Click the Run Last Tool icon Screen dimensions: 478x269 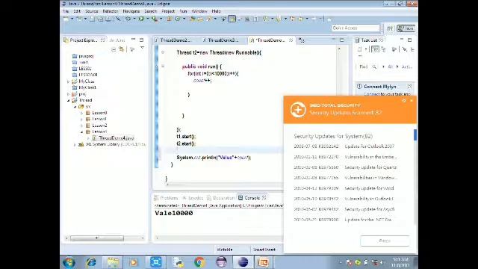(x=155, y=19)
